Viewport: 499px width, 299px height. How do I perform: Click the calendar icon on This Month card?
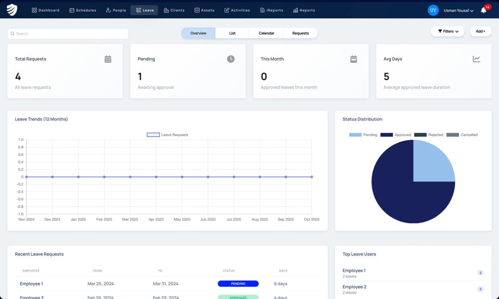[353, 59]
